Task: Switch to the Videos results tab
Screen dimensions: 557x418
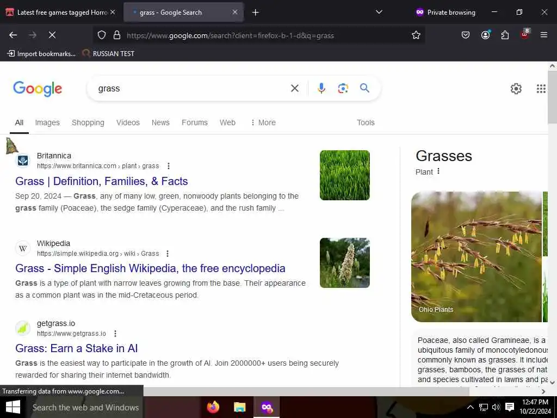Action: 128,122
